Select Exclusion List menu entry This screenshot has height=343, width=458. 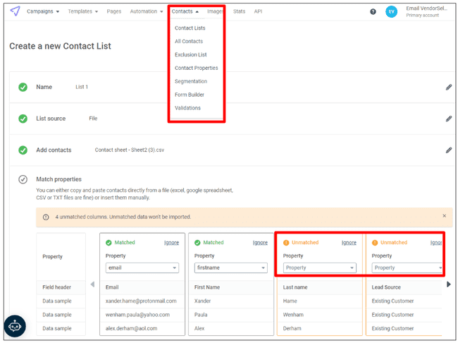tap(190, 54)
